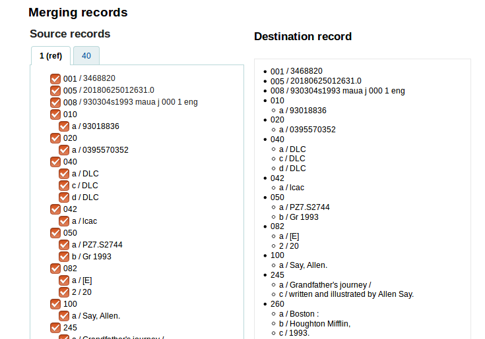Uncheck the 001 / 3468820 field checkbox
Viewport: 485px width, 339px height.
click(x=55, y=78)
